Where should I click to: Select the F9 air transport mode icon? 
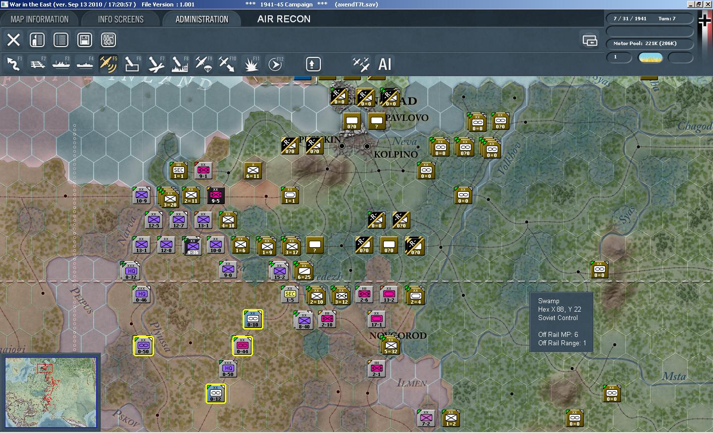(204, 64)
